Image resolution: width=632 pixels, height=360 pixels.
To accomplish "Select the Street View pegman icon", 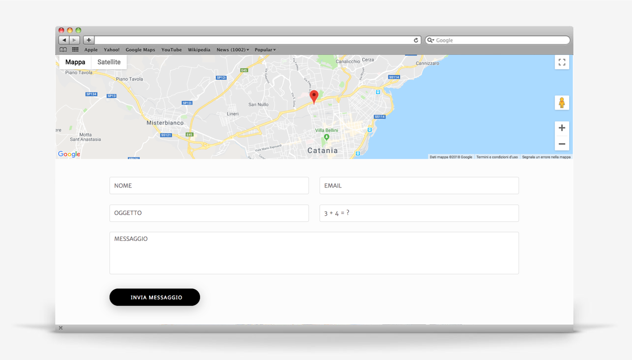I will 562,103.
